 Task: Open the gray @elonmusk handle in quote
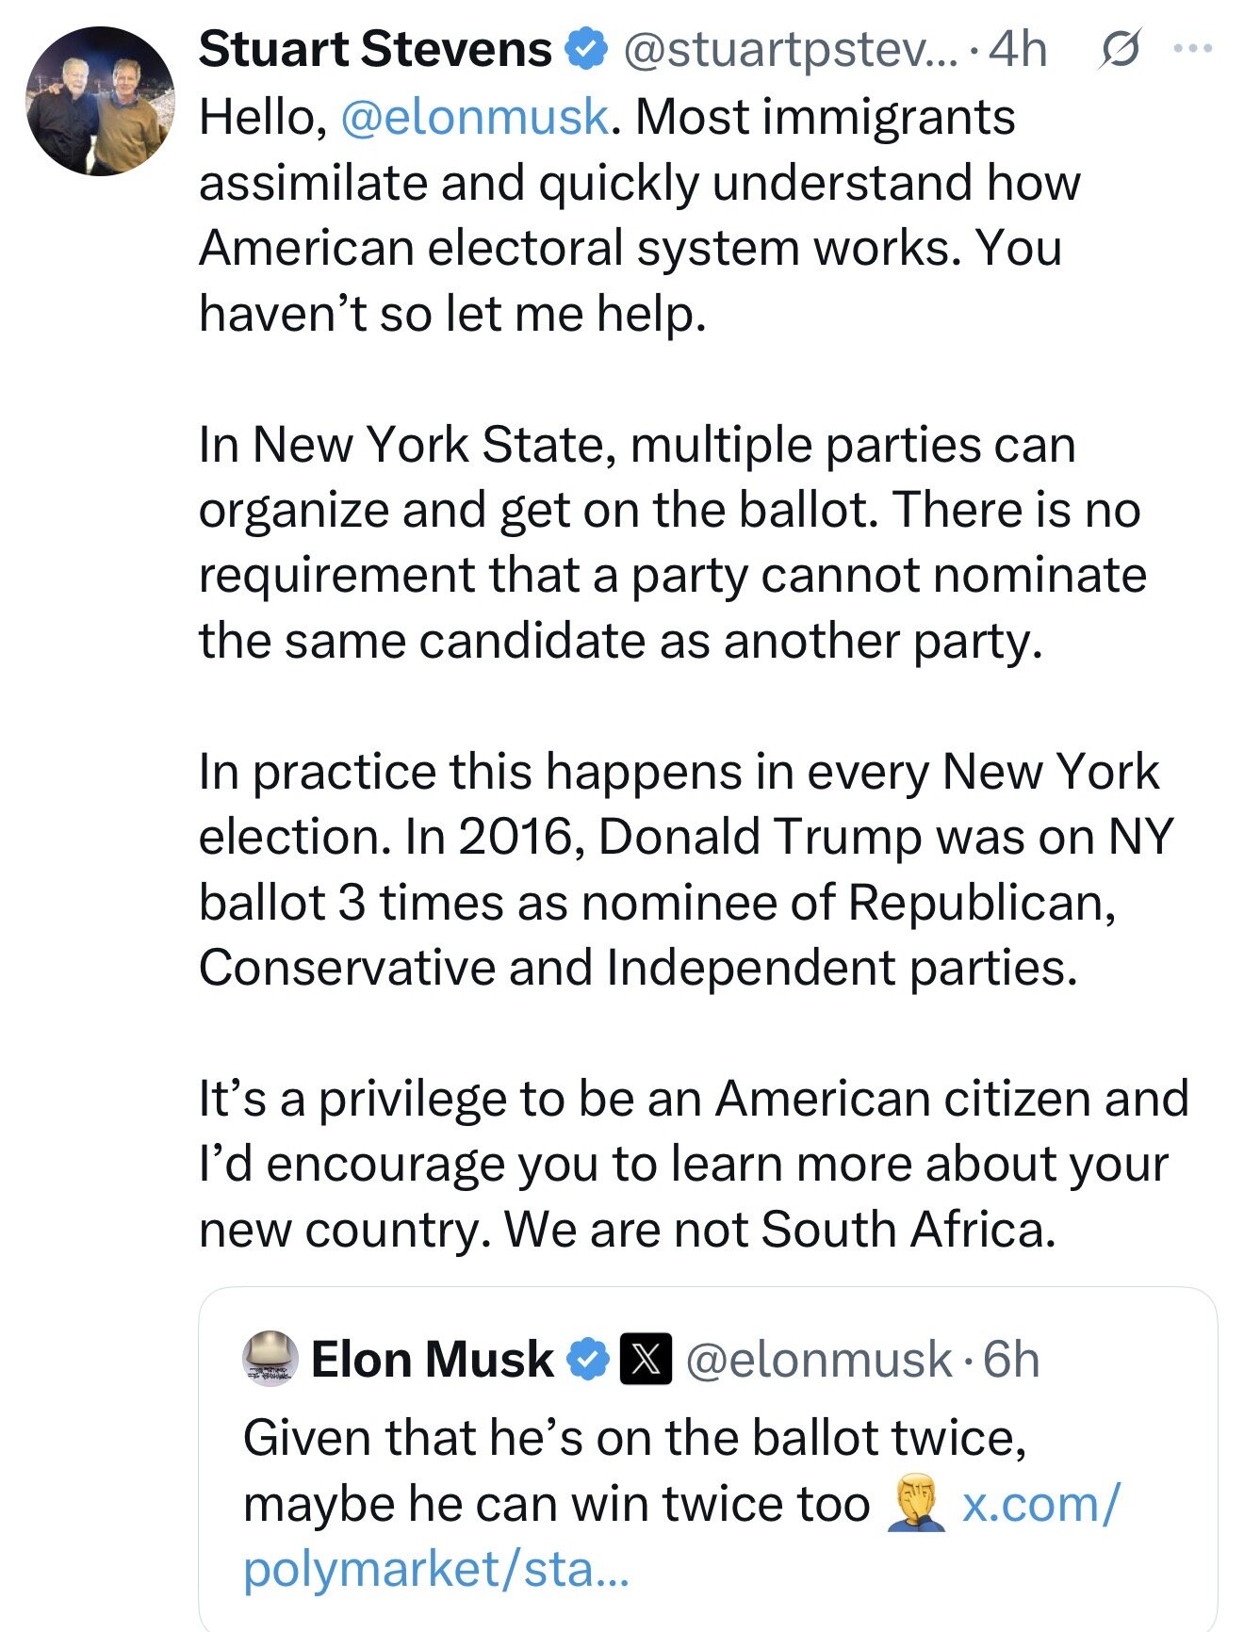point(819,1360)
